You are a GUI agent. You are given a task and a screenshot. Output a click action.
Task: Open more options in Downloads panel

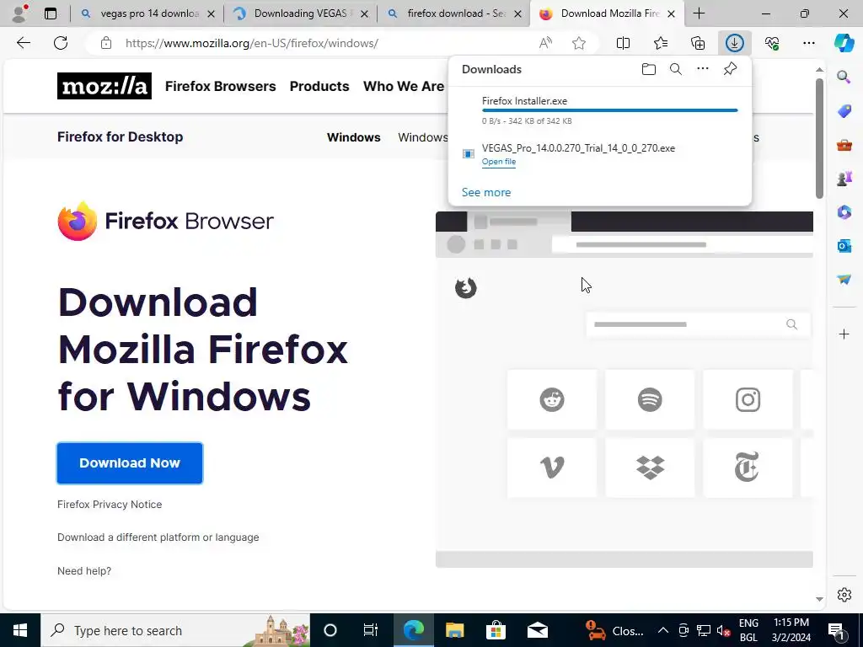pos(703,69)
